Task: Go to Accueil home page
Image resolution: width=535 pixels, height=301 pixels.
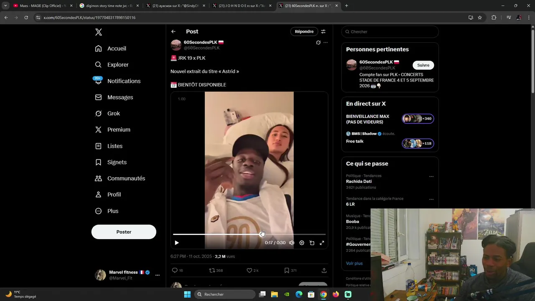Action: pyautogui.click(x=111, y=48)
